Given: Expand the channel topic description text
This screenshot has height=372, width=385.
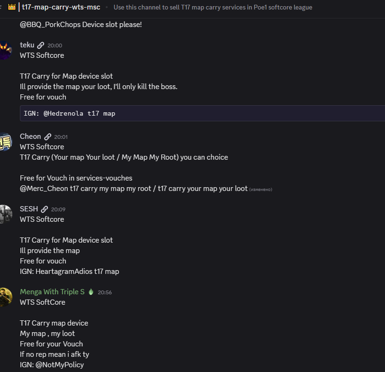Looking at the screenshot, I should click(x=213, y=7).
